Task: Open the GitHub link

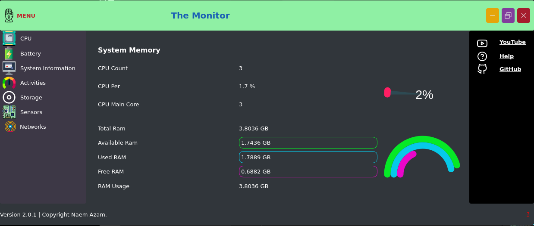Action: [x=510, y=69]
